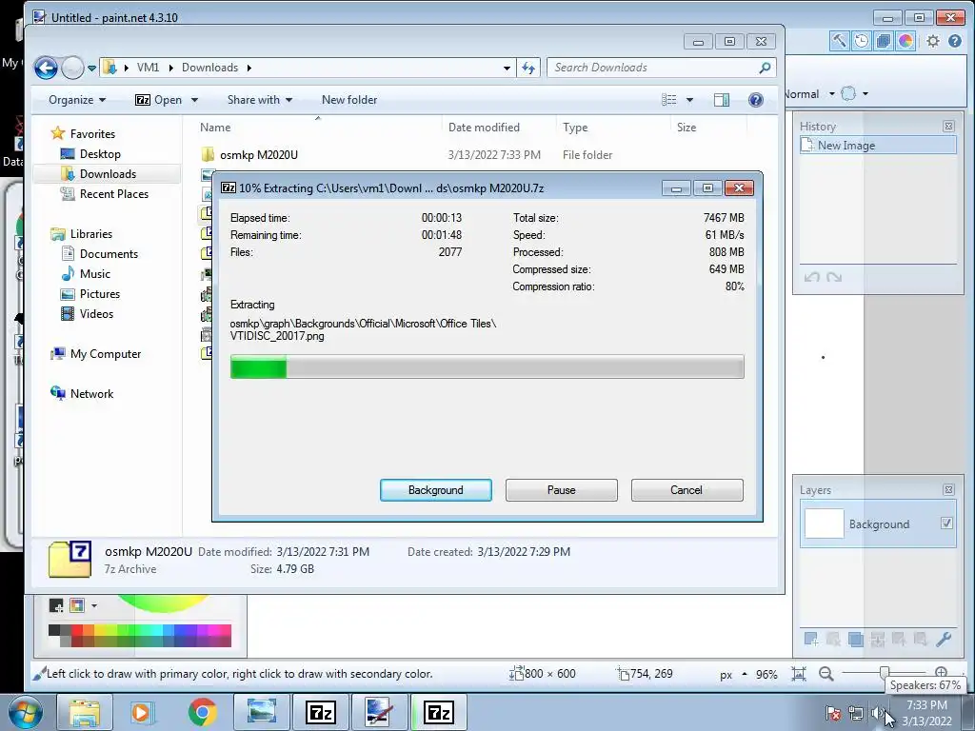
Task: Open Recent Places in navigation pane
Action: click(114, 194)
